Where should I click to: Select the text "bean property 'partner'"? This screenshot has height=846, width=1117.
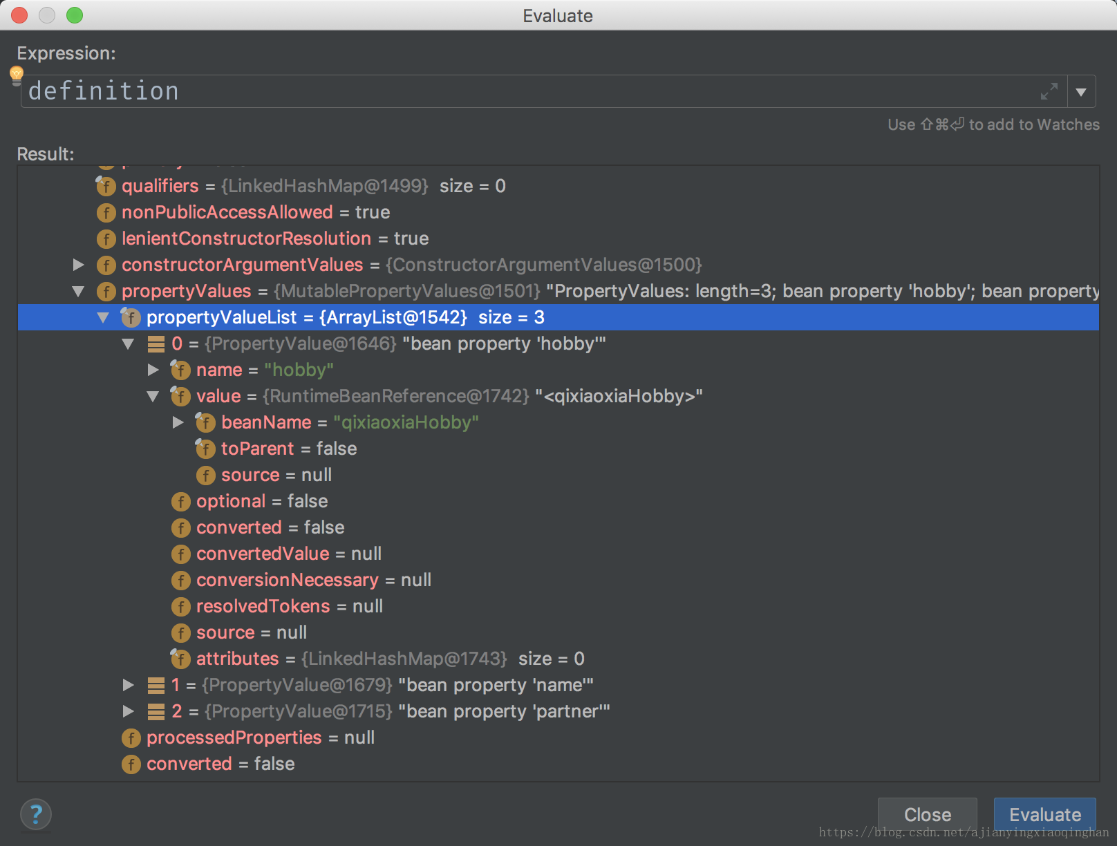504,711
